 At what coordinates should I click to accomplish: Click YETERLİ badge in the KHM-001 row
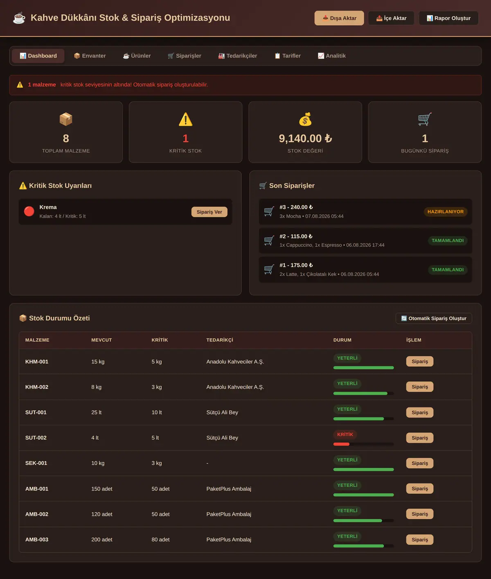347,358
